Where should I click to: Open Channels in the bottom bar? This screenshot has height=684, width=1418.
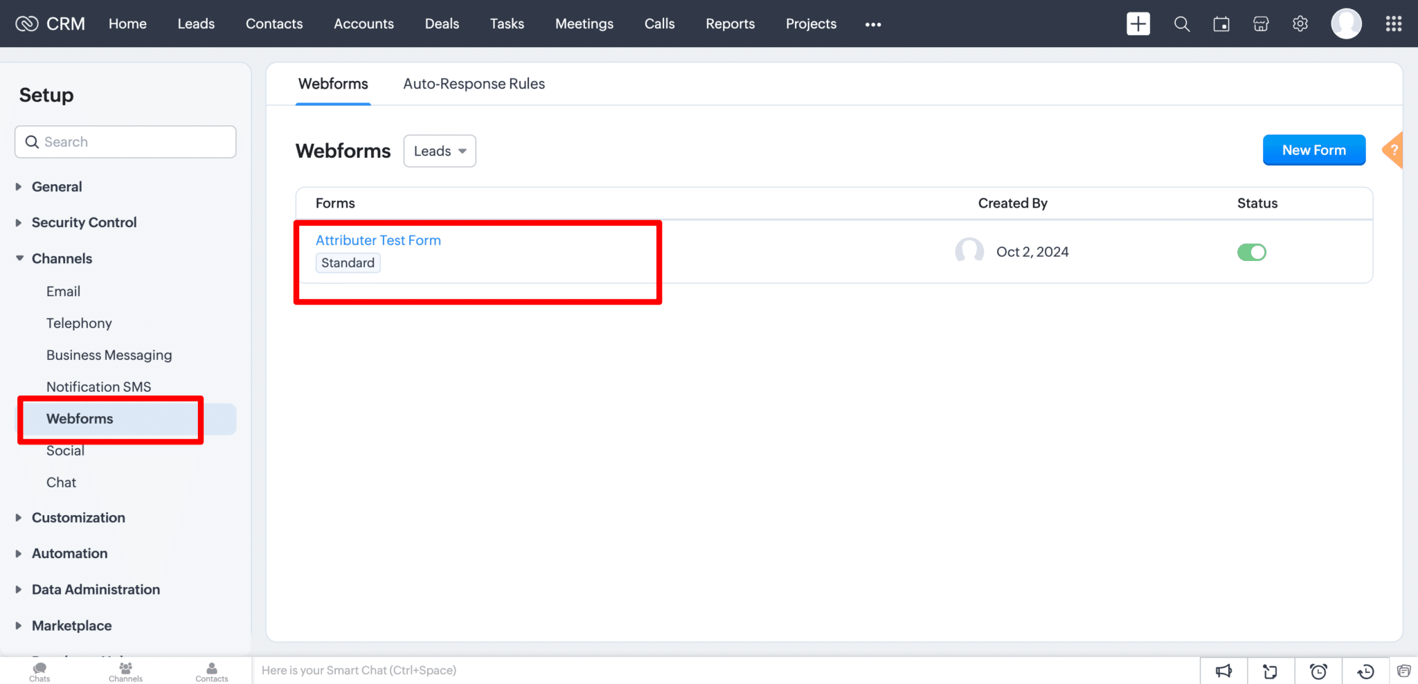tap(125, 672)
